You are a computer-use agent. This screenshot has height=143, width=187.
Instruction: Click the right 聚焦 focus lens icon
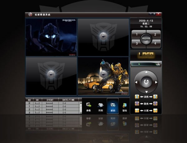point(155,104)
